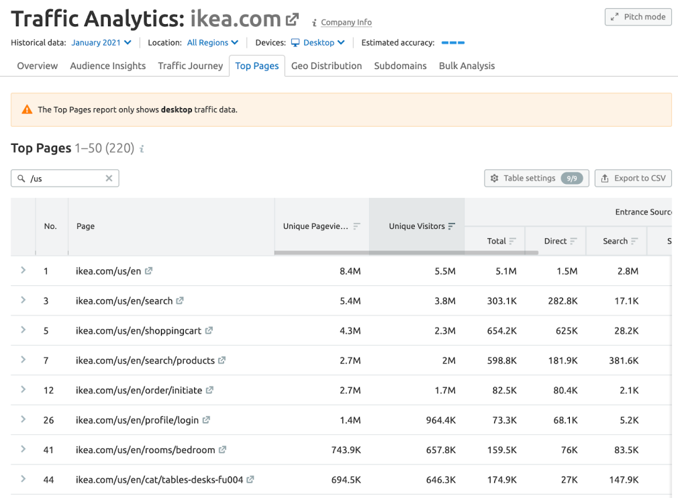Viewport: 678px width, 498px height.
Task: Expand row 1 ikea.com/us/en
Action: coord(23,270)
